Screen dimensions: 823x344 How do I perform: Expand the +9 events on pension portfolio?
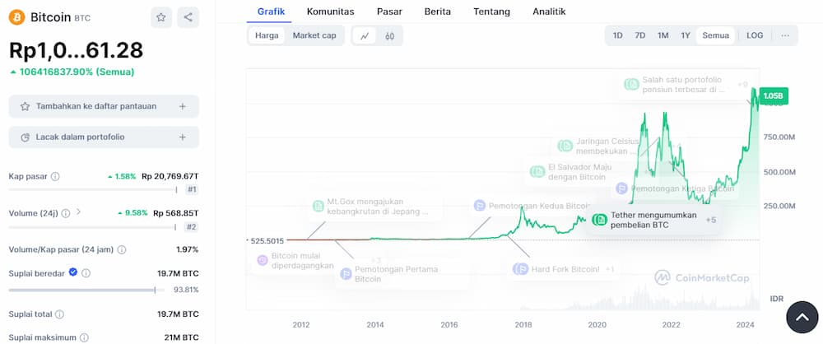click(x=742, y=84)
